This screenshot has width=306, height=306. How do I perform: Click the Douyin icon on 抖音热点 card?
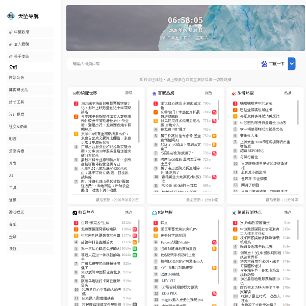tap(75, 213)
